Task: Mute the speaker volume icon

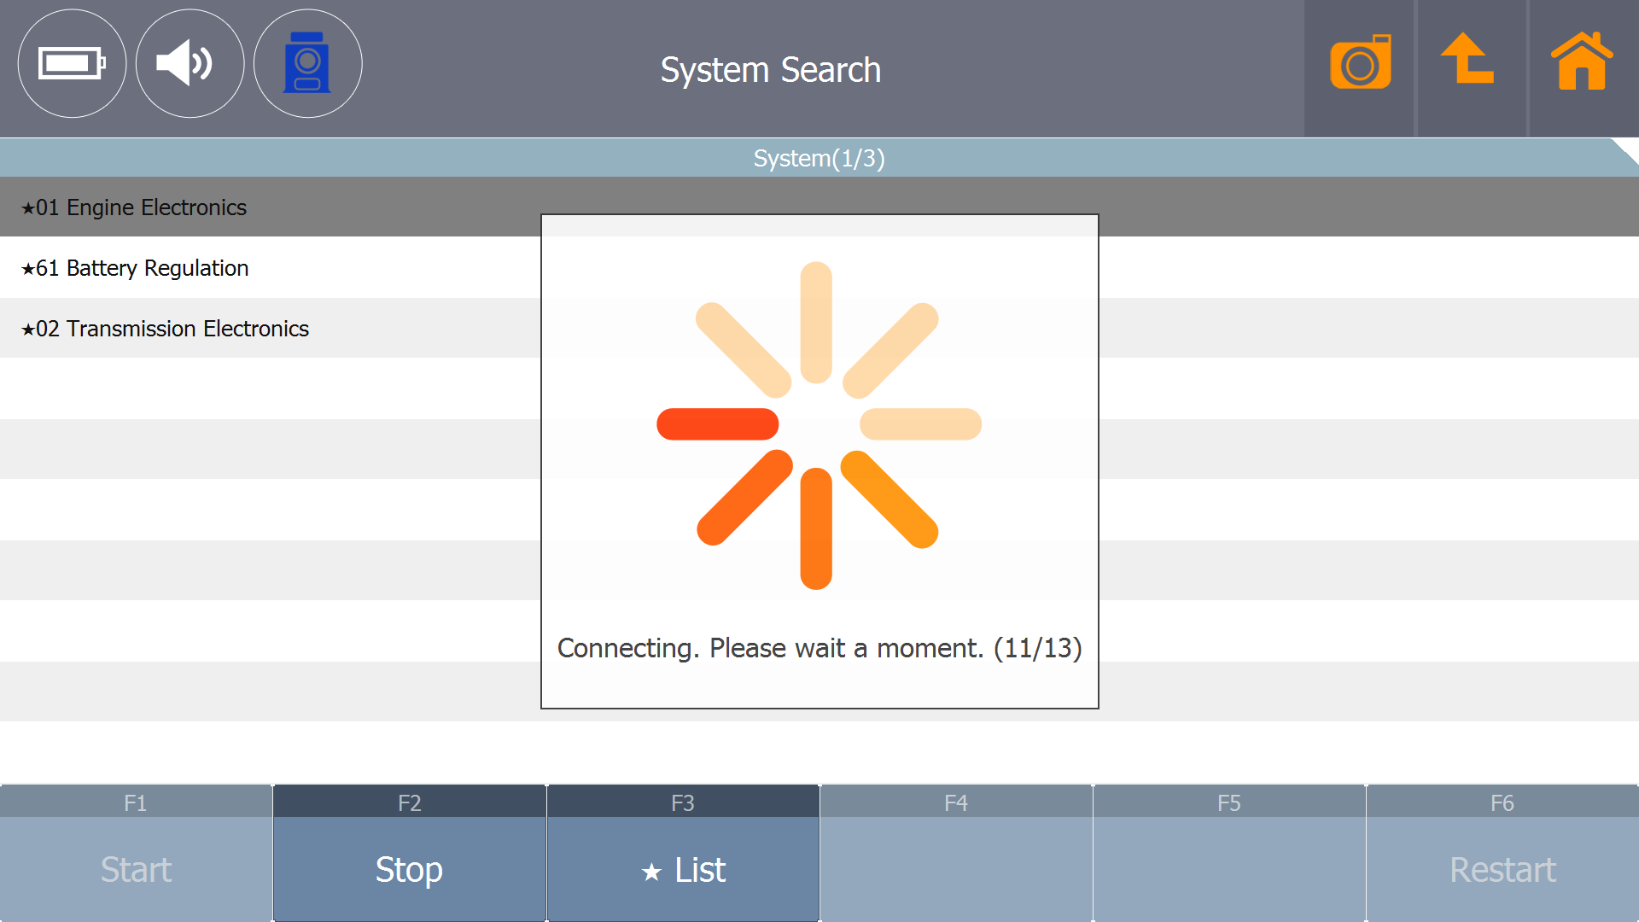Action: 190,63
